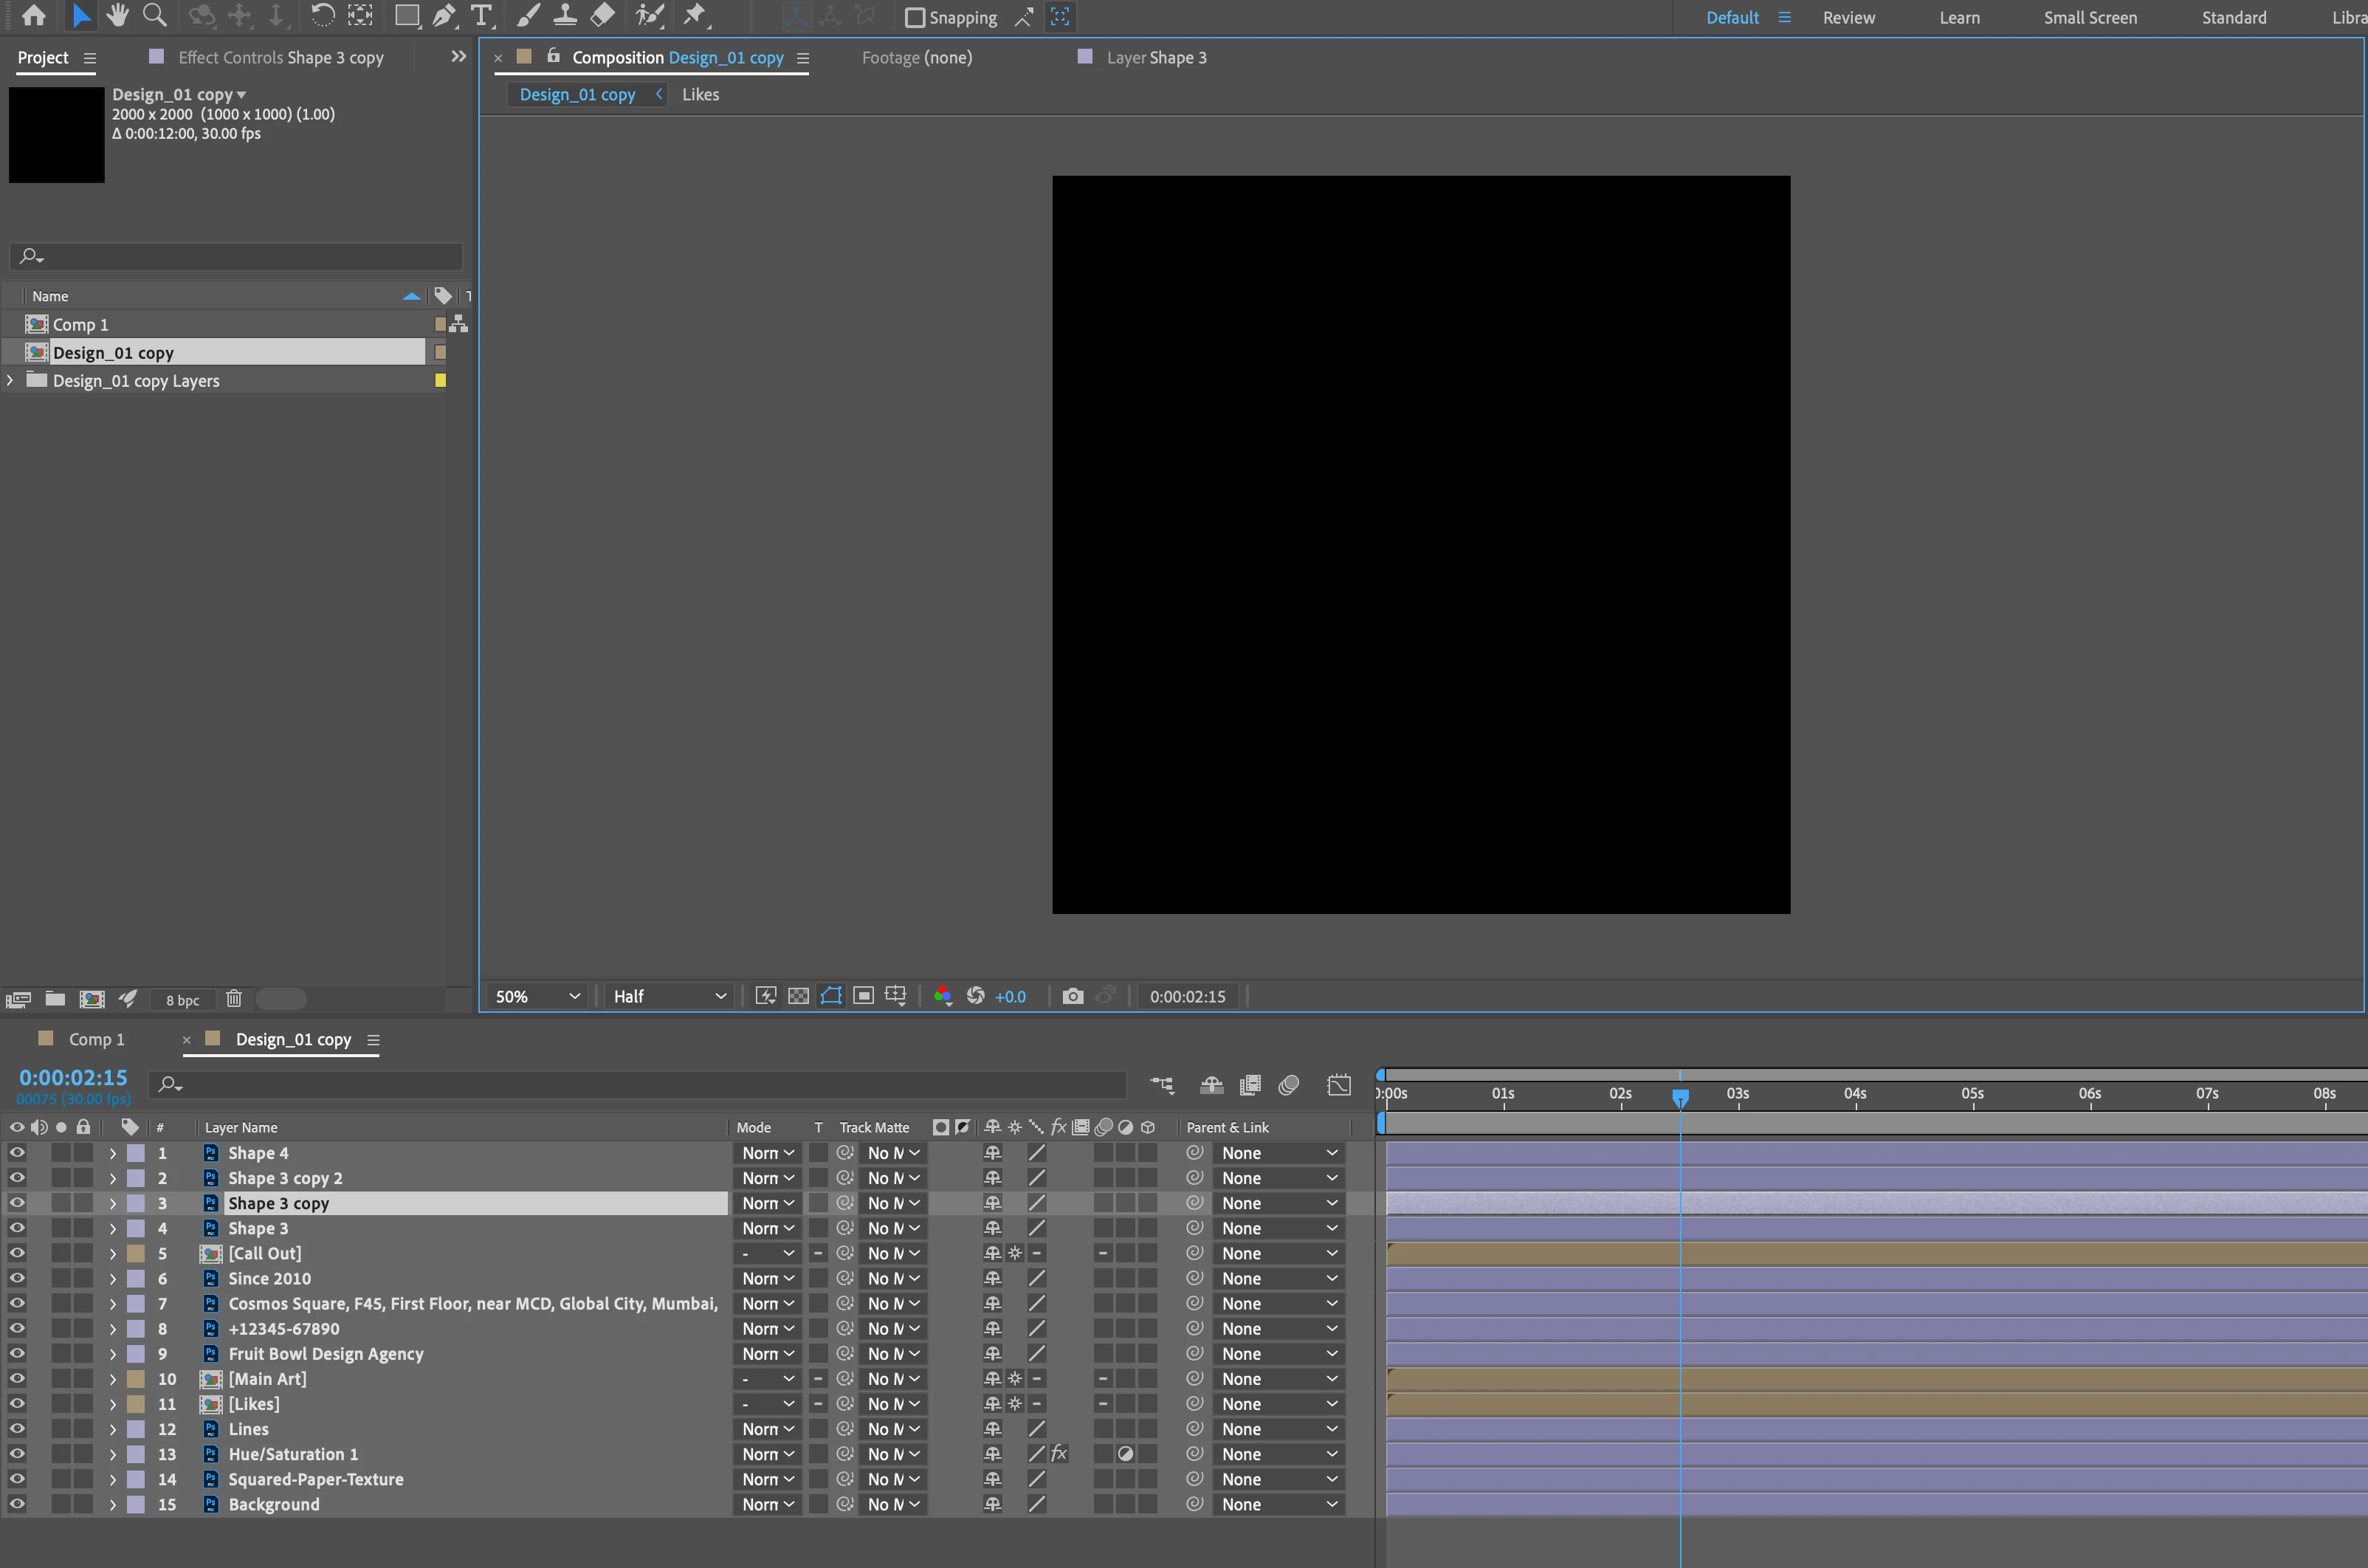Open the 50% magnification dropdown
The width and height of the screenshot is (2368, 1568).
538,996
